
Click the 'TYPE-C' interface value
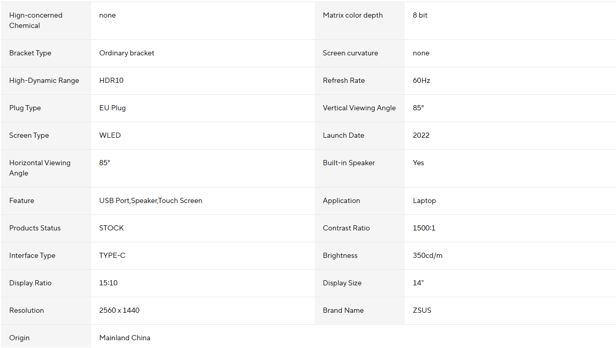[x=112, y=255]
